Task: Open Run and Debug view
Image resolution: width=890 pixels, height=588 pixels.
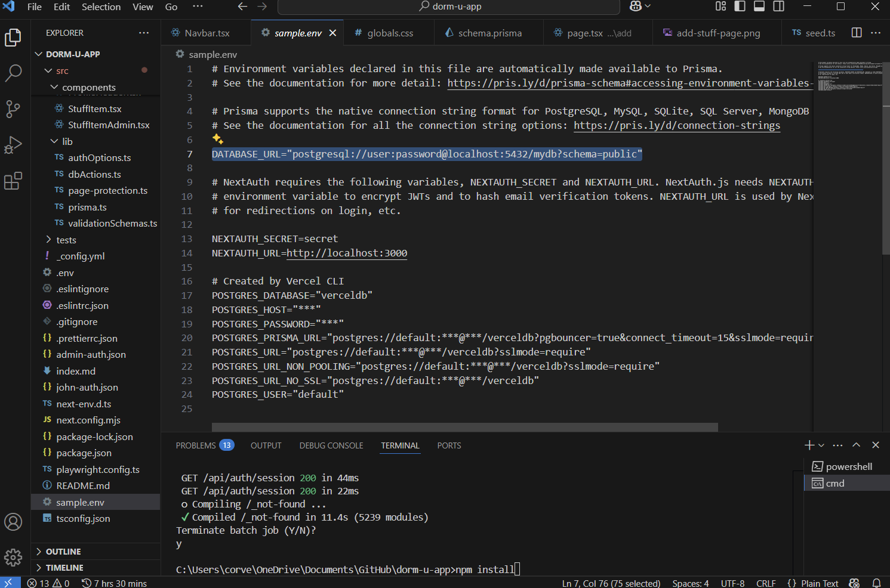Action: tap(13, 145)
